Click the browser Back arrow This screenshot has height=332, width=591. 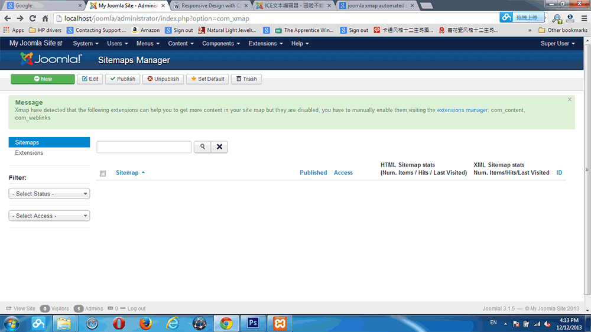pyautogui.click(x=8, y=18)
